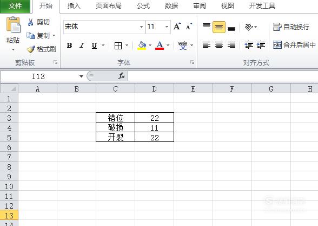
Task: Open the copy dropdown arrow
Action: 54,36
